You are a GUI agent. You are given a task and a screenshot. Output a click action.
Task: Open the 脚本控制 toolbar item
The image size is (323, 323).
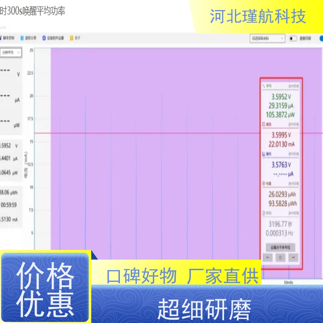tap(7, 38)
